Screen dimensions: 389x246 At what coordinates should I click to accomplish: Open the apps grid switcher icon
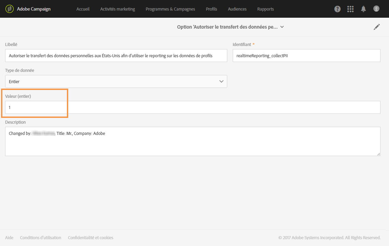(350, 9)
